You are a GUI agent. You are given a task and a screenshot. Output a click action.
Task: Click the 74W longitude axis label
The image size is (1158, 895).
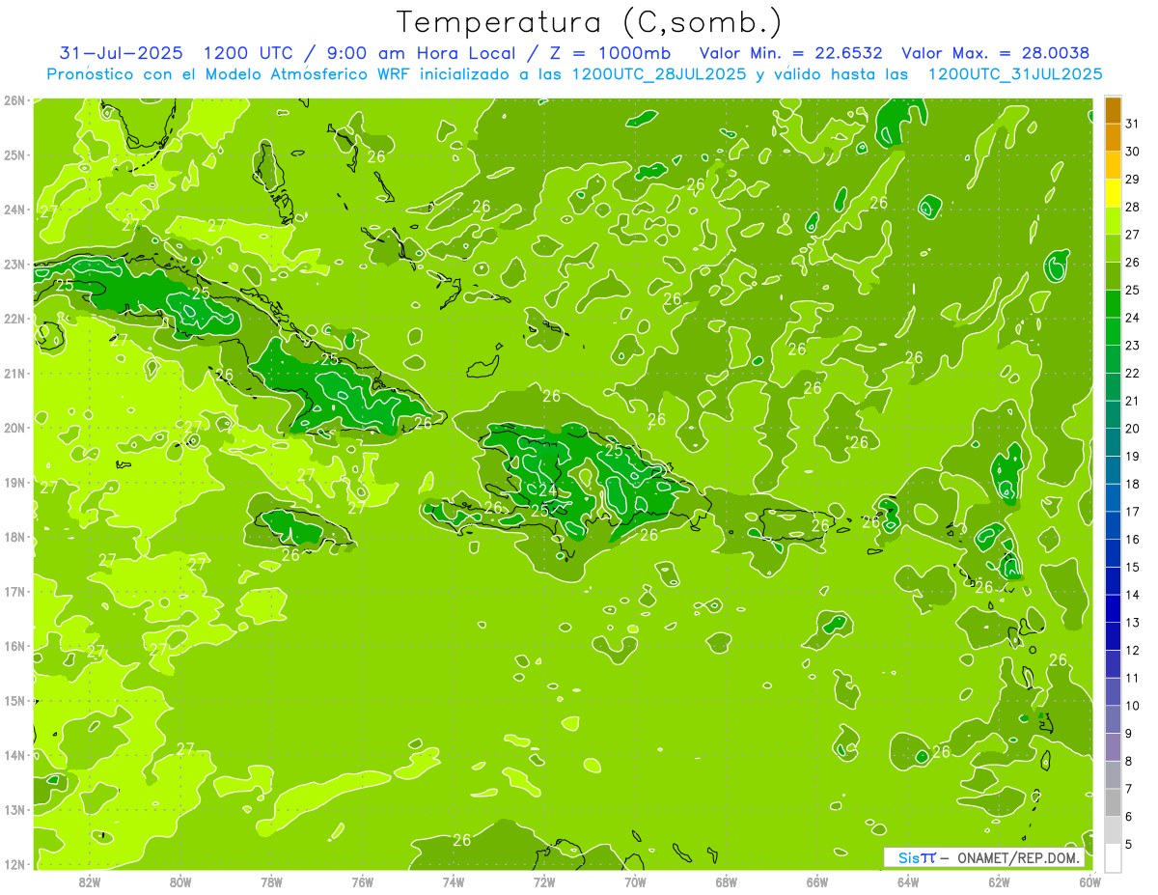point(454,881)
